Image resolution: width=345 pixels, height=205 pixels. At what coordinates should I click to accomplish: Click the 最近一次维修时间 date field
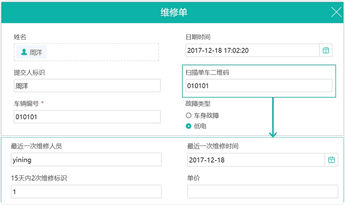[x=256, y=160]
